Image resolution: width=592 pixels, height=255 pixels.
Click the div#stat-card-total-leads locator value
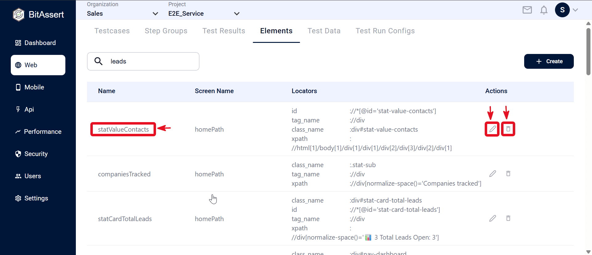[386, 200]
